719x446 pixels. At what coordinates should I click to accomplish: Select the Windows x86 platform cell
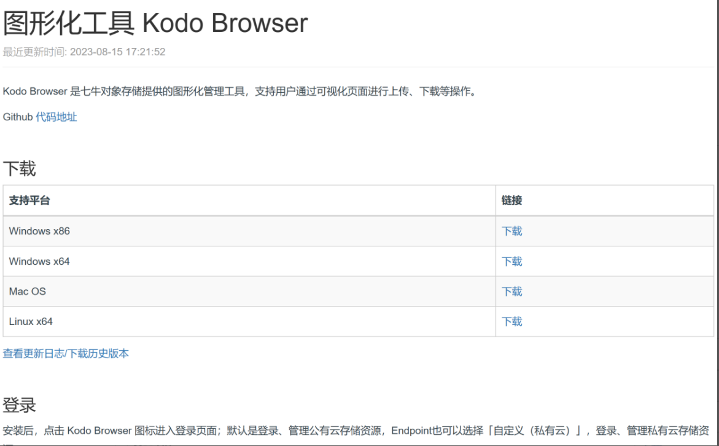point(39,231)
